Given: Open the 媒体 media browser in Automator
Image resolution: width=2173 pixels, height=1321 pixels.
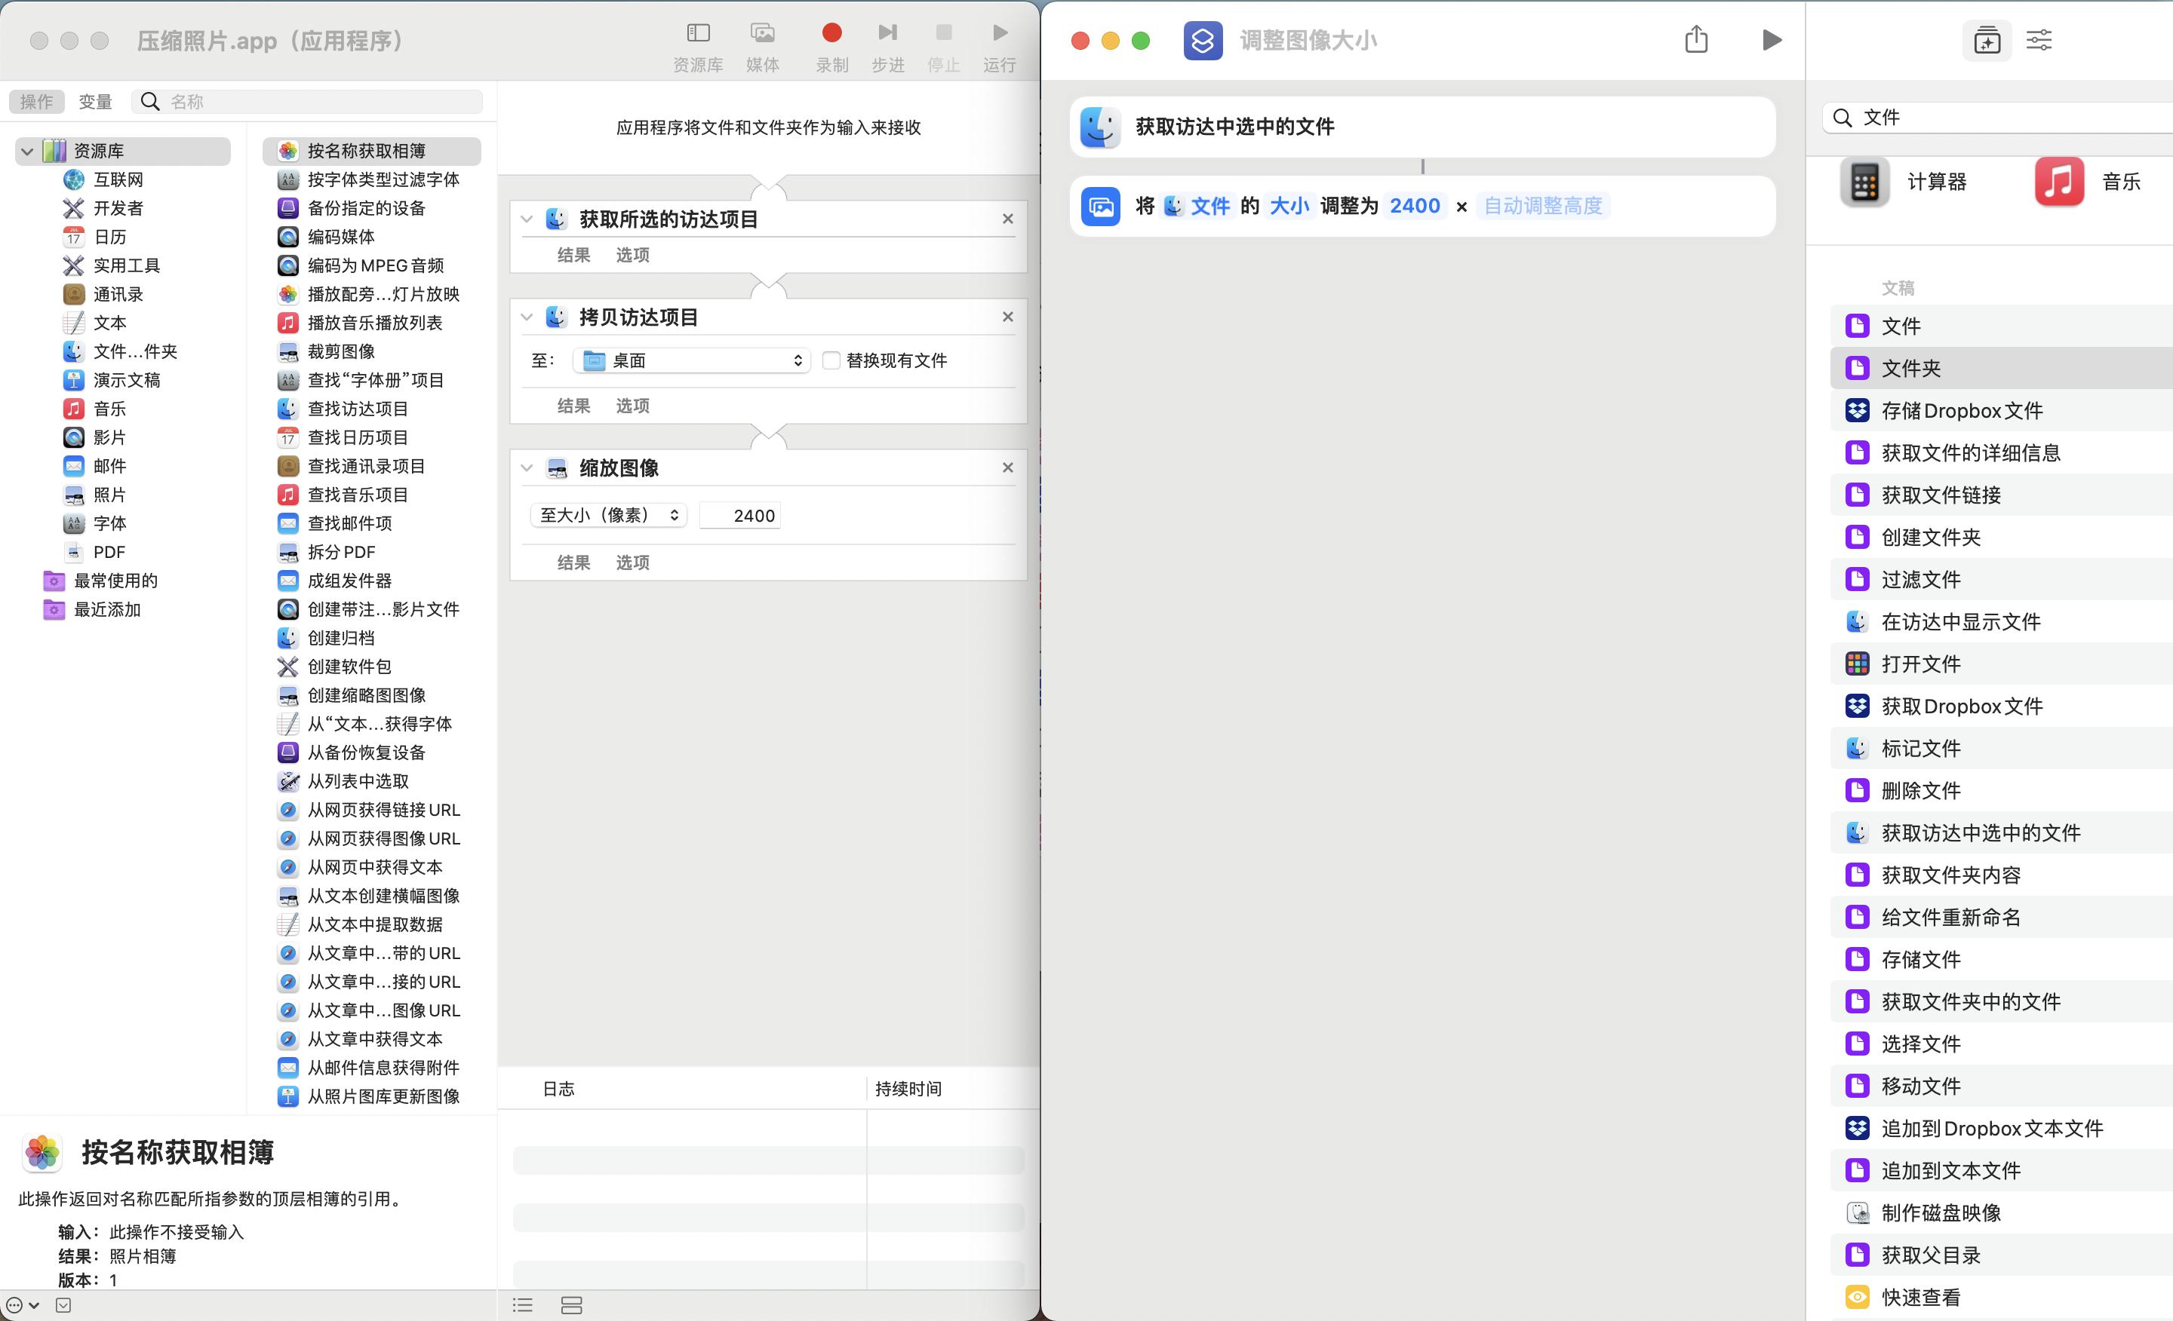Looking at the screenshot, I should point(762,32).
